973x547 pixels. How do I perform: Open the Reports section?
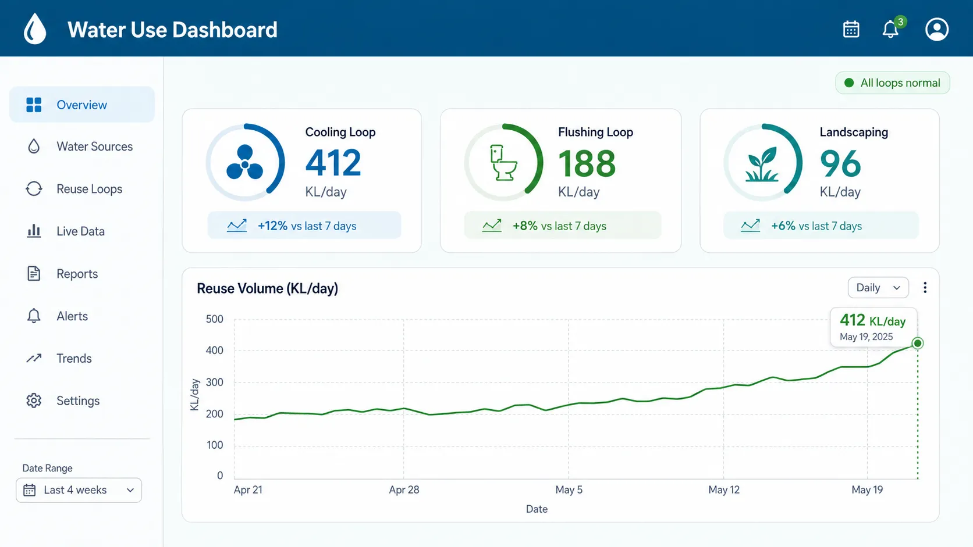82,273
